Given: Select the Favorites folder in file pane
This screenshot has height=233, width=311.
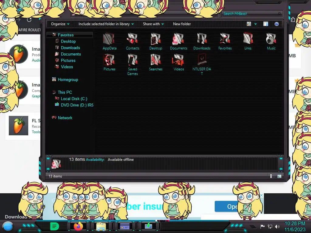Looking at the screenshot, I should (225, 39).
